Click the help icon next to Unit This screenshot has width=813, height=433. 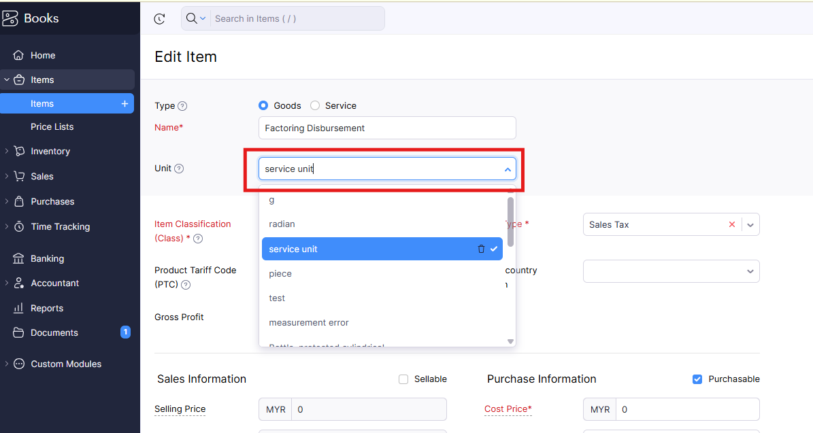coord(179,169)
